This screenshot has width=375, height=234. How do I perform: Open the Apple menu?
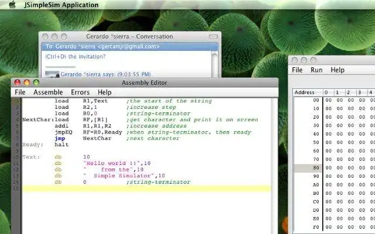point(12,5)
